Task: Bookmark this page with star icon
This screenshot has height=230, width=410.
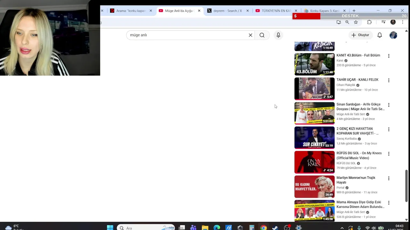Action: (x=356, y=22)
